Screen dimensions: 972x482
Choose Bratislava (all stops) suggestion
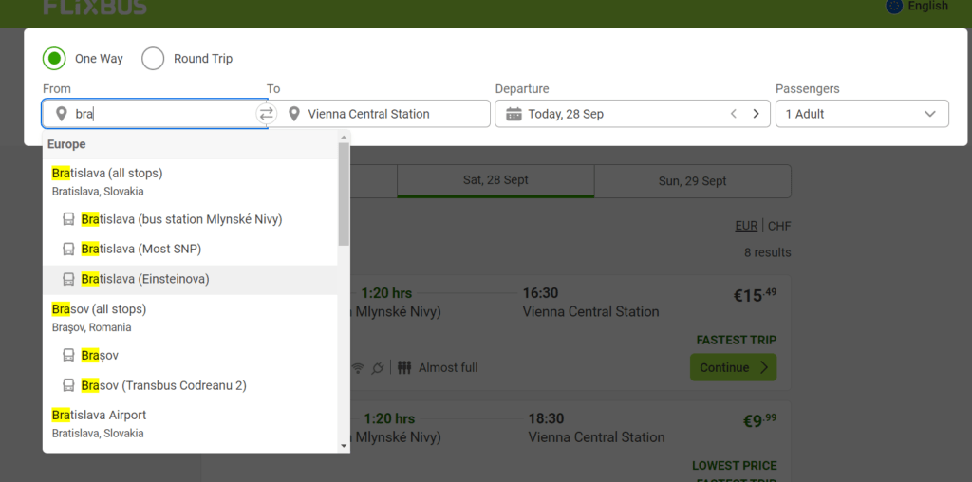coord(107,174)
